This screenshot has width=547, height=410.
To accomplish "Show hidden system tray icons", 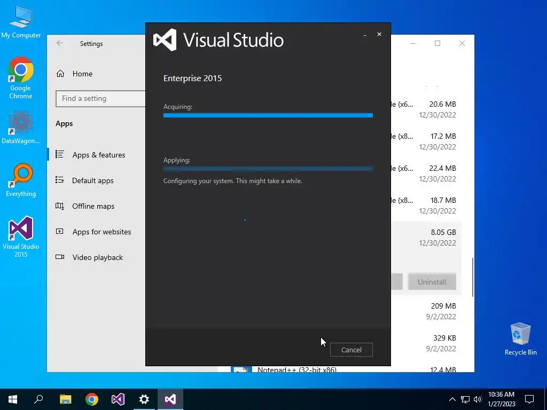I will coord(452,399).
